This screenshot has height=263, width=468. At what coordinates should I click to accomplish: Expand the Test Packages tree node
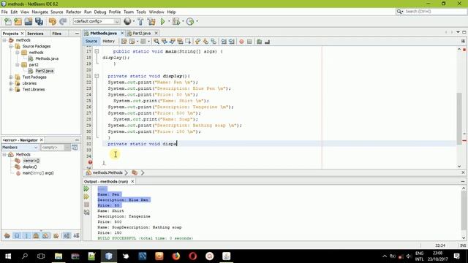(x=11, y=77)
